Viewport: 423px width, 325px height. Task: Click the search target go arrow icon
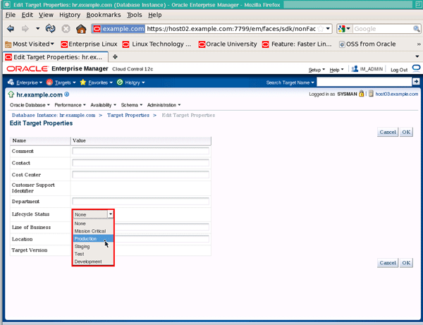(416, 82)
